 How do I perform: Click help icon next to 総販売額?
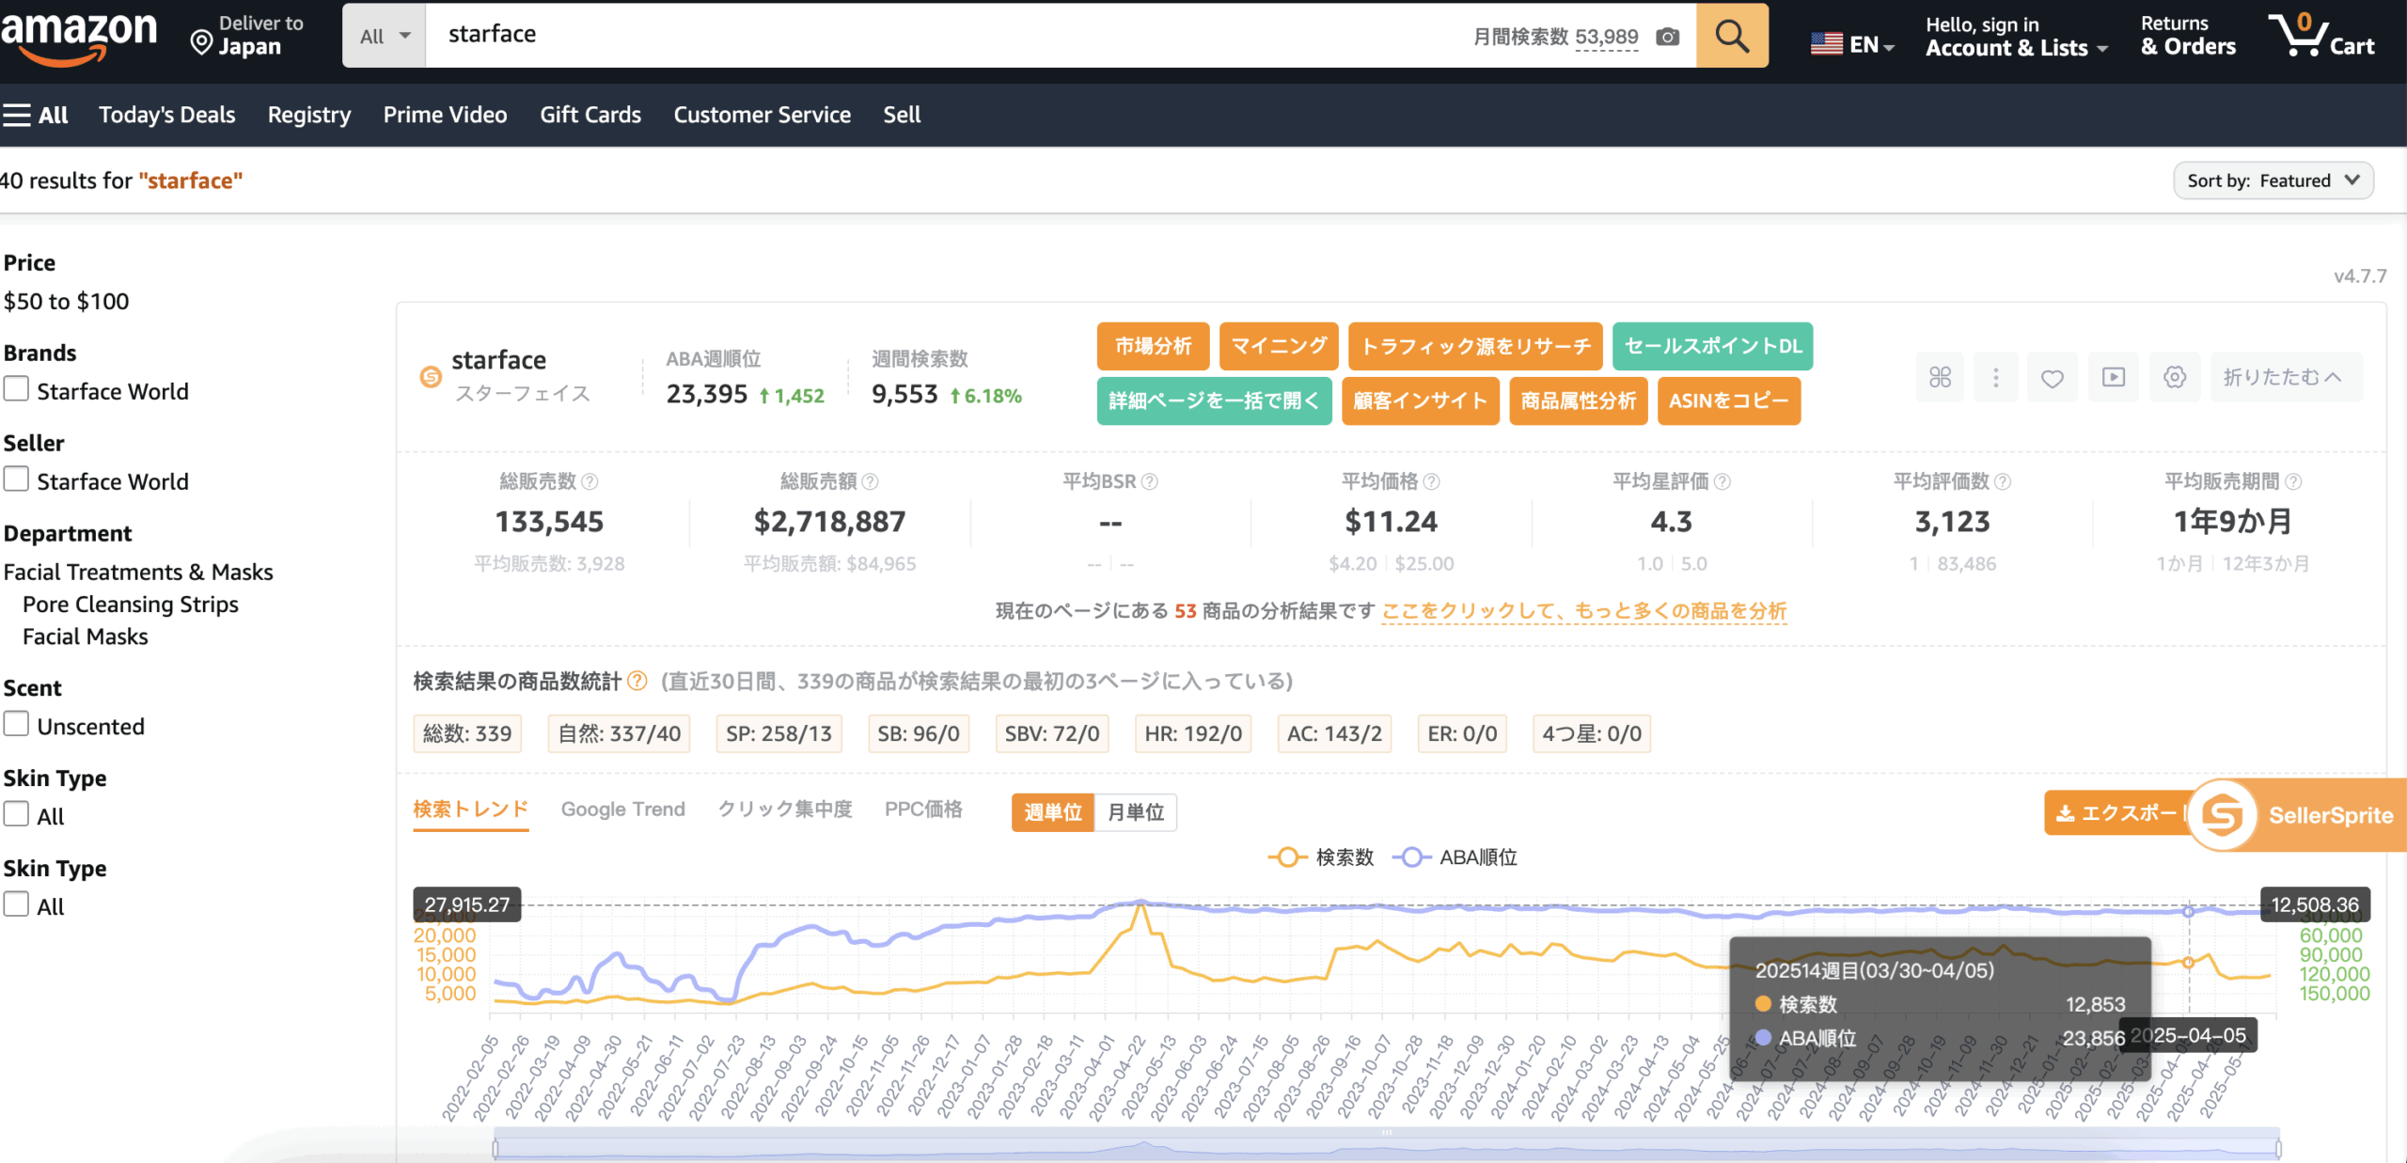(x=871, y=481)
